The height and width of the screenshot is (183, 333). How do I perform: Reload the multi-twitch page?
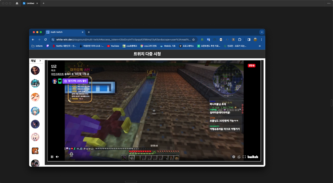coord(46,40)
